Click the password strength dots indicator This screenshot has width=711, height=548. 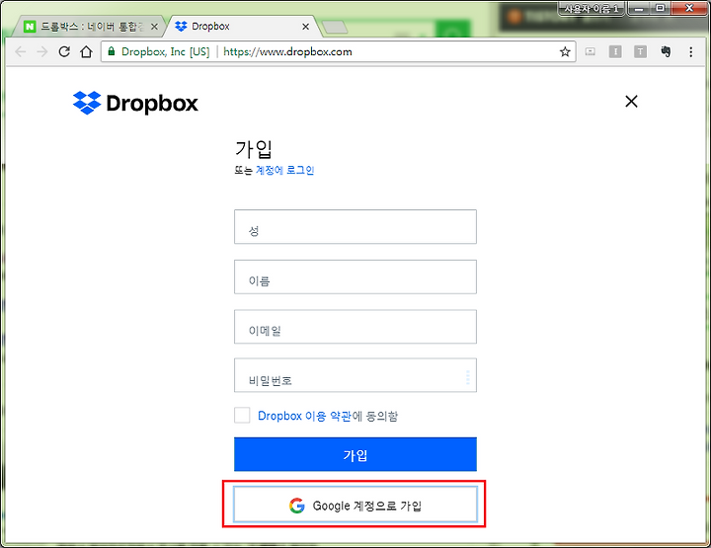coord(467,377)
